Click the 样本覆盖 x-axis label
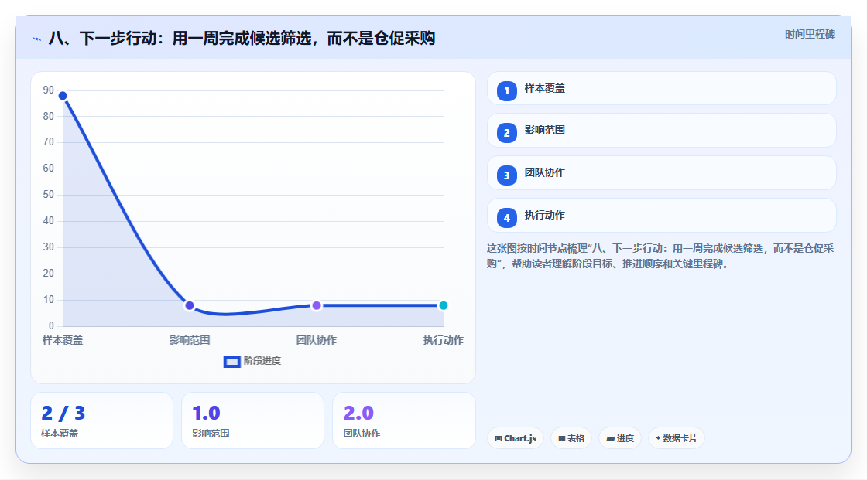 63,340
